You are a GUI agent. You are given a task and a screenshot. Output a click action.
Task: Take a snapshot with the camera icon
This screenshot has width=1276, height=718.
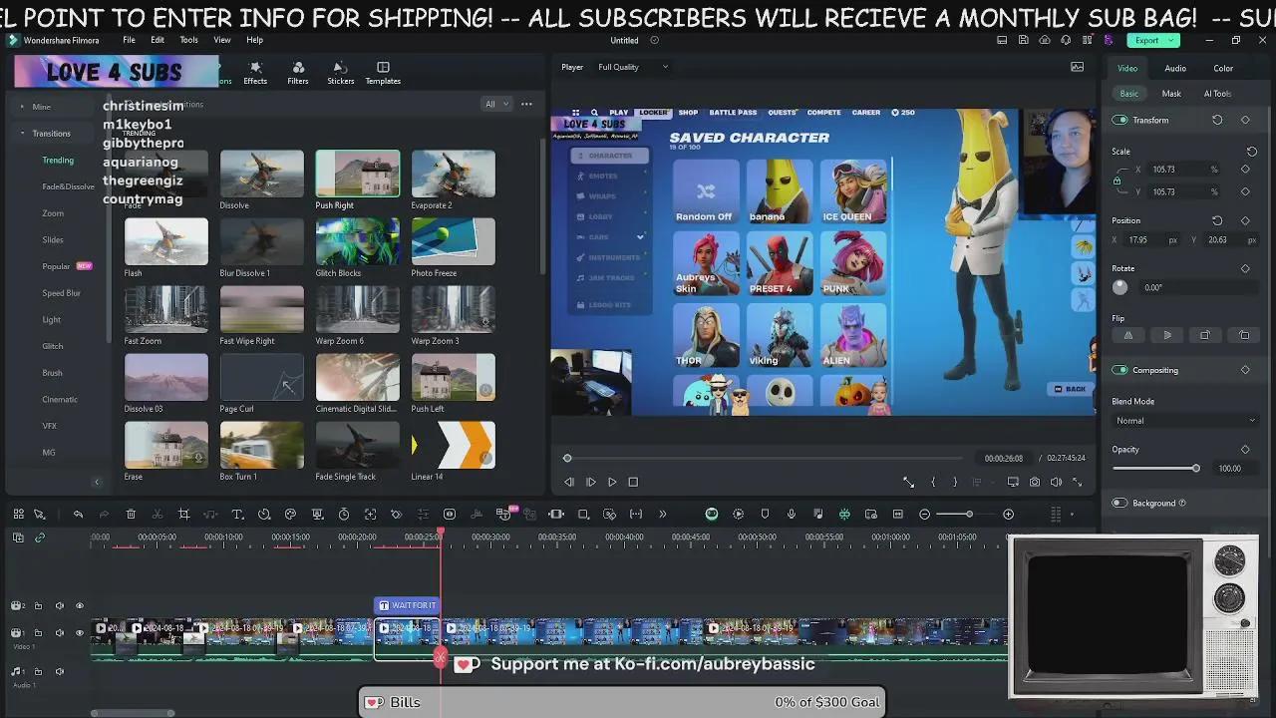click(1035, 483)
